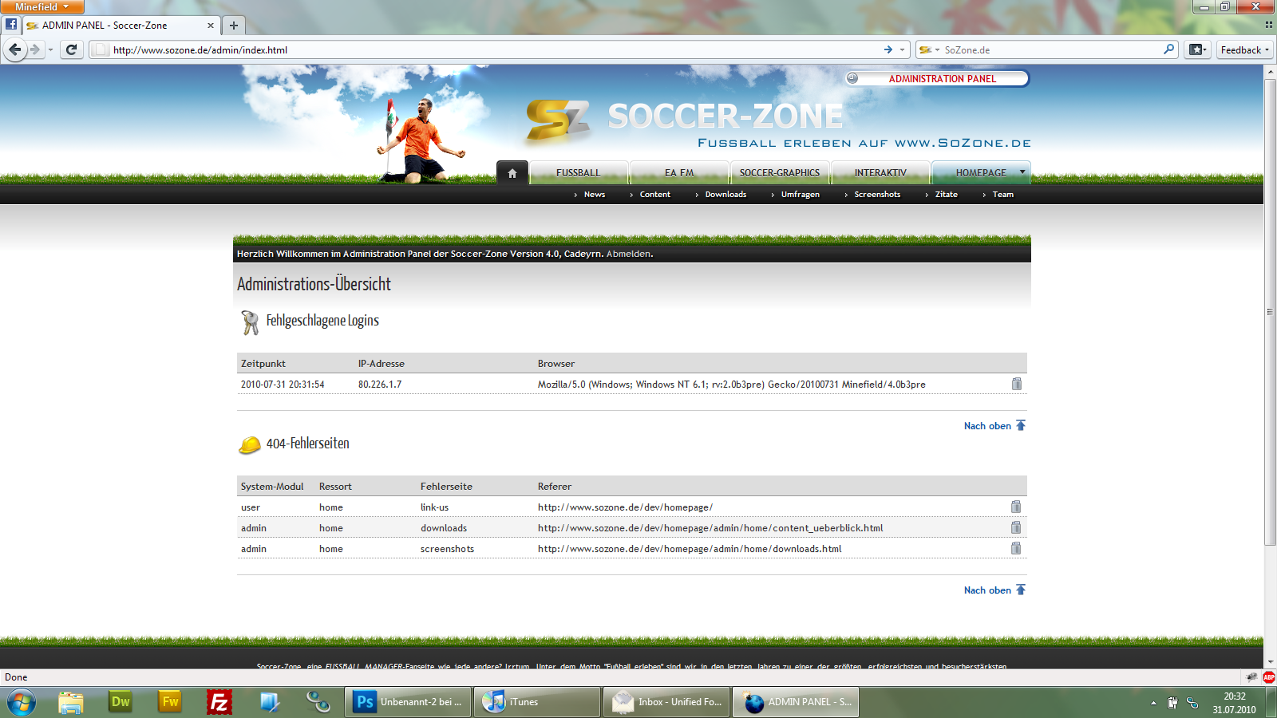
Task: Open the search engine selector dropdown
Action: tap(929, 49)
